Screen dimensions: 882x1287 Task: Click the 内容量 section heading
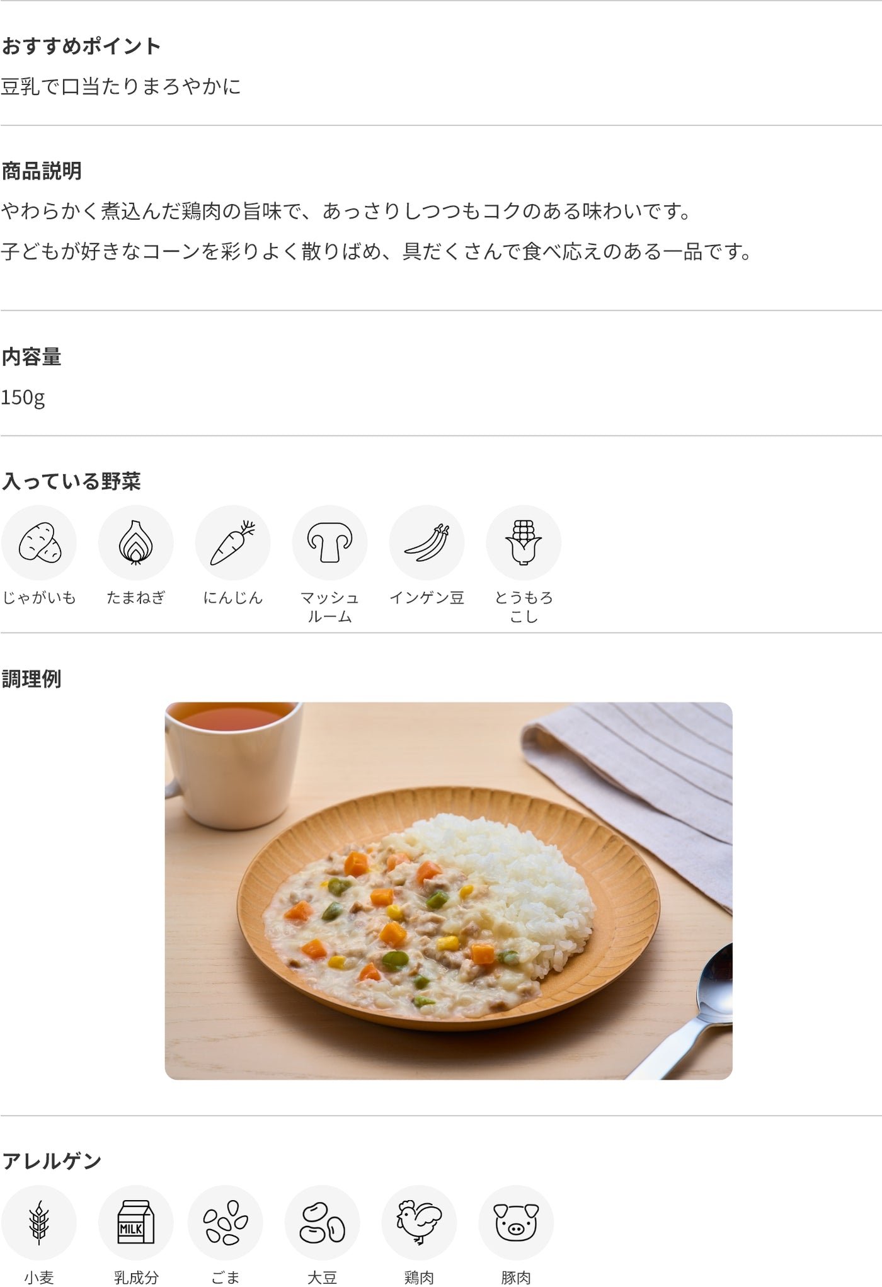[31, 357]
